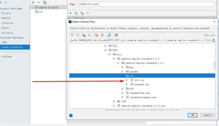Select Global Libraries in sidebar
Image resolution: width=219 pixels, height=126 pixels.
[15, 47]
